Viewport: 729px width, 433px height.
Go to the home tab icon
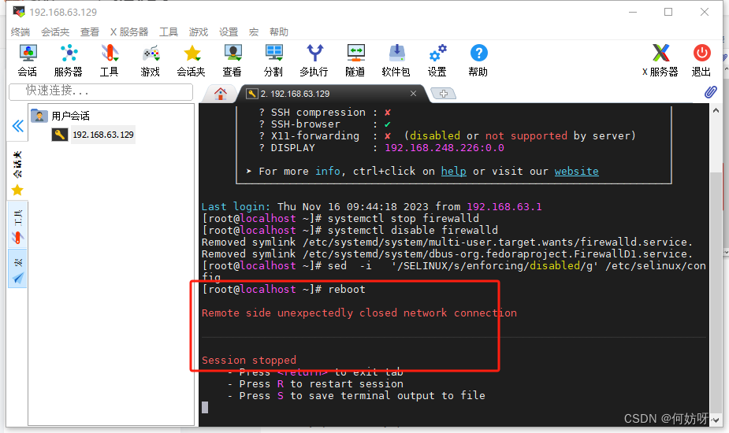[x=221, y=94]
